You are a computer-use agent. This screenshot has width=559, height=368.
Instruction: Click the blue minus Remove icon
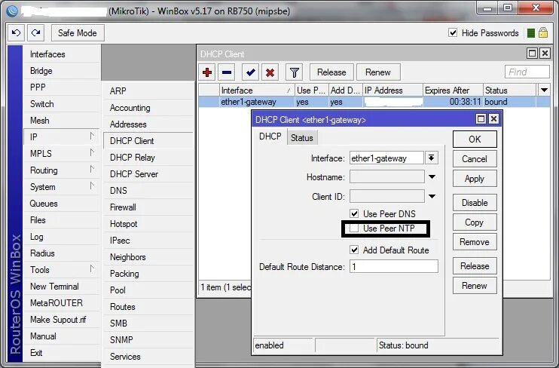click(x=227, y=72)
